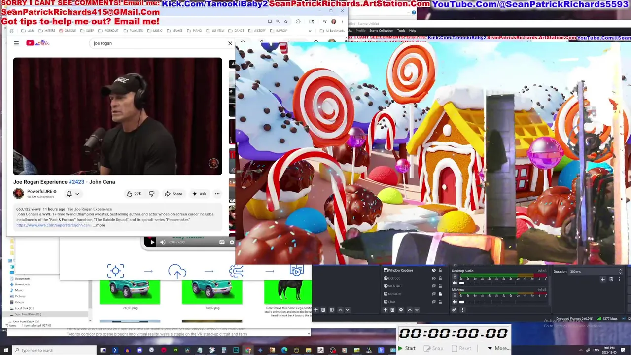
Task: Open the Chrome extensions puzzle icon
Action: click(298, 21)
